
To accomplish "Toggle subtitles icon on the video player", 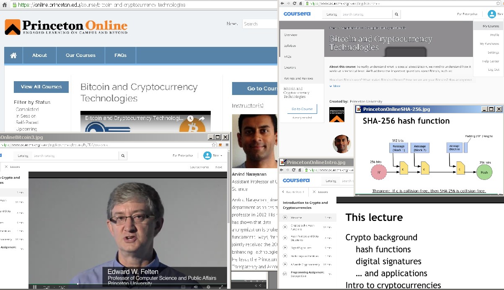I will click(183, 287).
